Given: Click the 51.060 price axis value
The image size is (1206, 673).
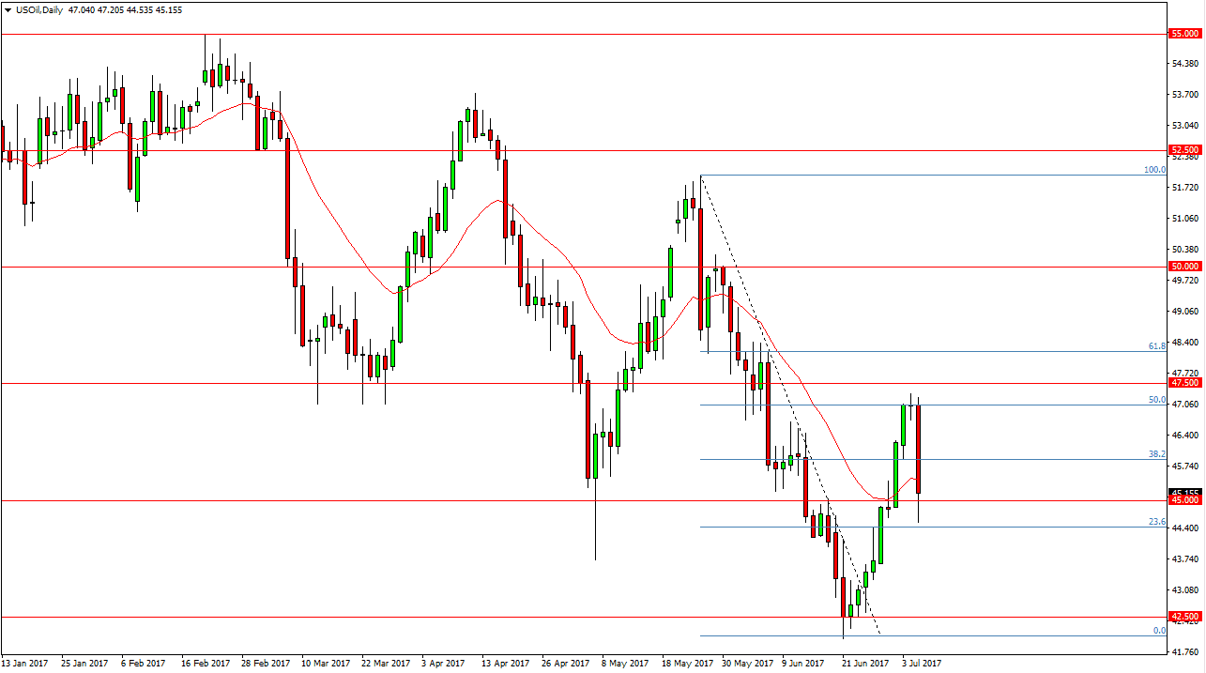Looking at the screenshot, I should click(x=1187, y=219).
